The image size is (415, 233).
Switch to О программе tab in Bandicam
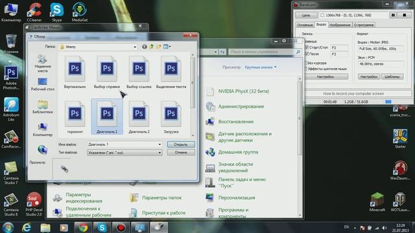[364, 25]
